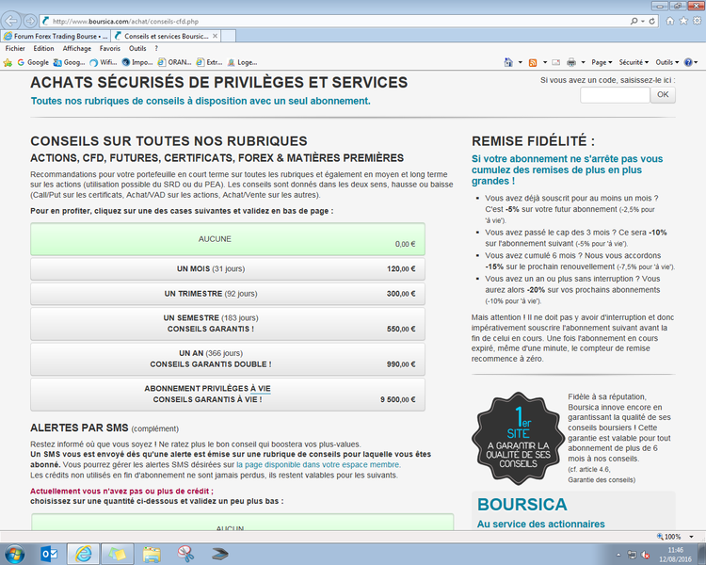The image size is (706, 565).
Task: Click the home icon in command bar
Action: [x=508, y=62]
